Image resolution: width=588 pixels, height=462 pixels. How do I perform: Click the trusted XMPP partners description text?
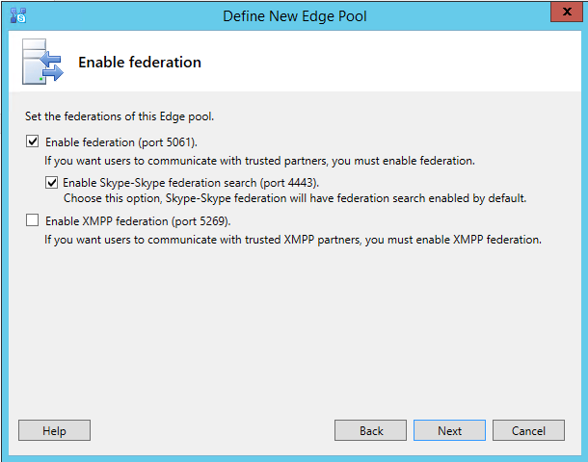[x=293, y=240]
